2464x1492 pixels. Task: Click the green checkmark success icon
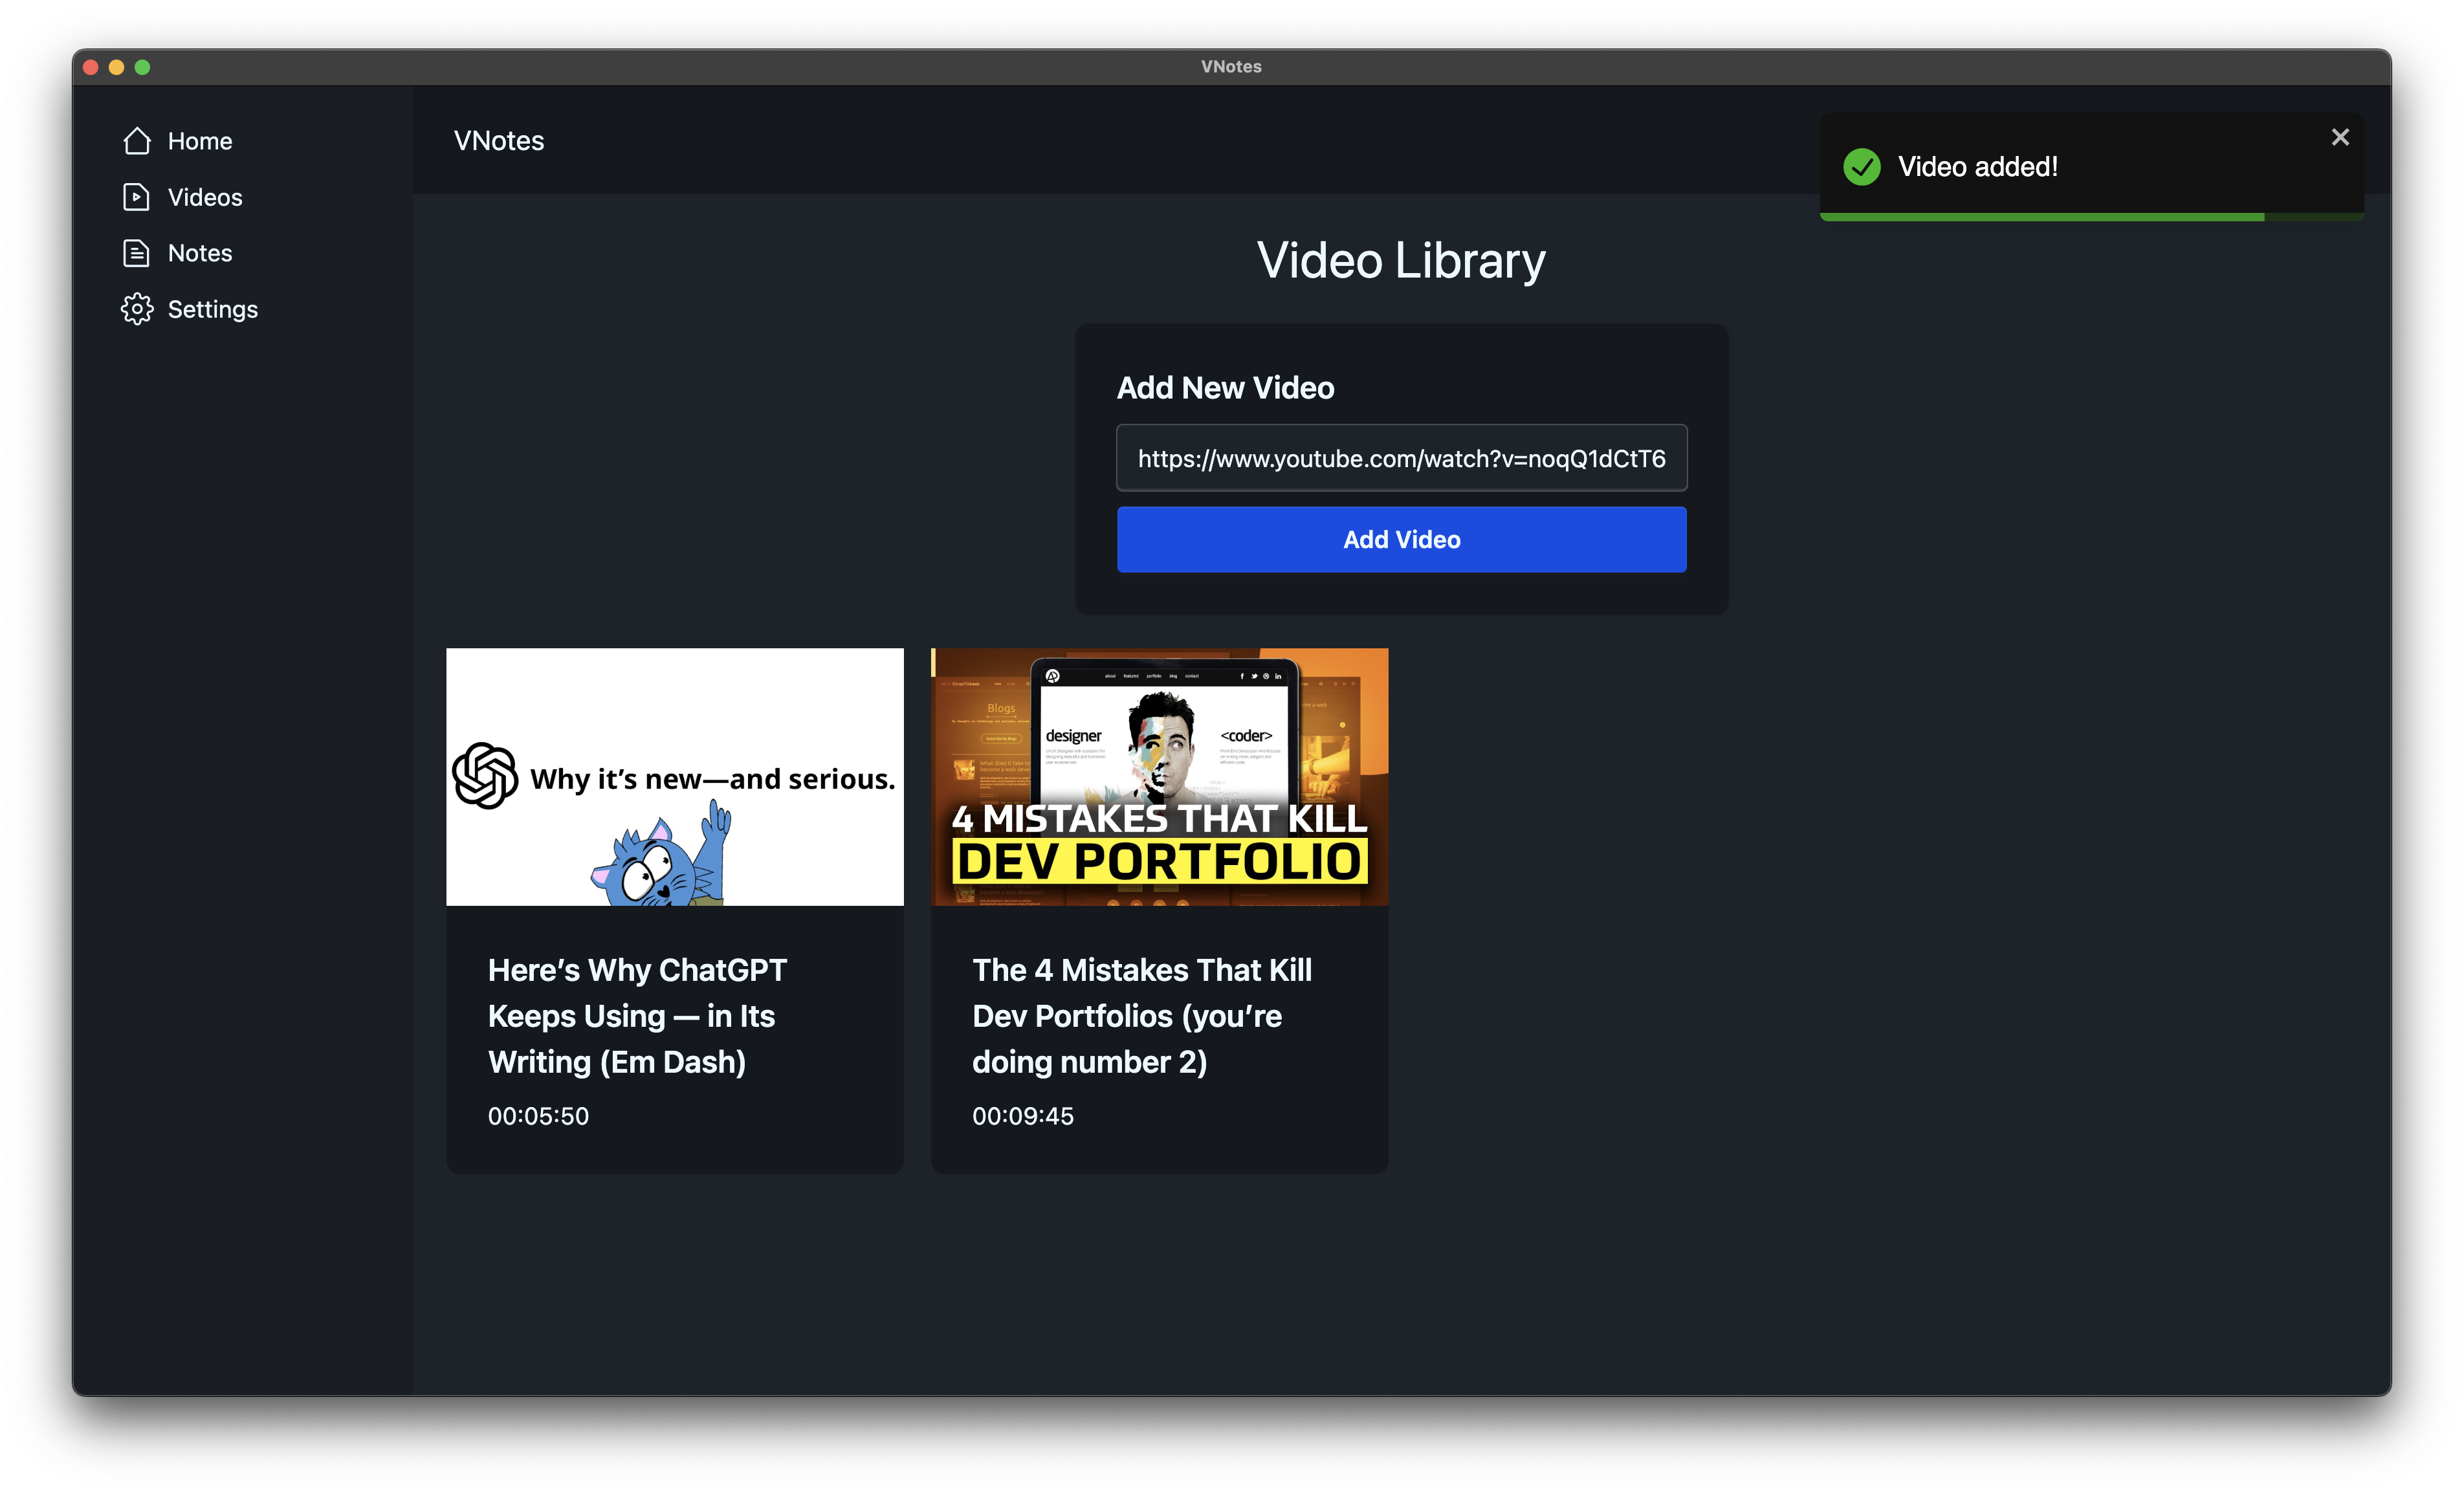(x=1861, y=167)
